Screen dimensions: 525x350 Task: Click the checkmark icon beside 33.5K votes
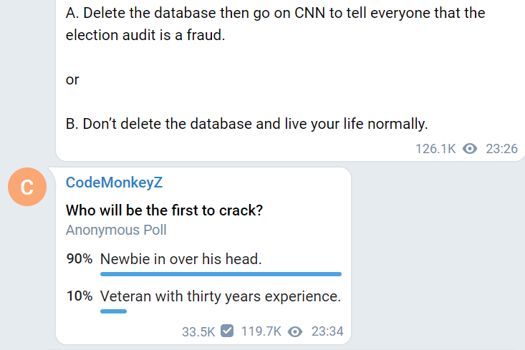(x=227, y=331)
